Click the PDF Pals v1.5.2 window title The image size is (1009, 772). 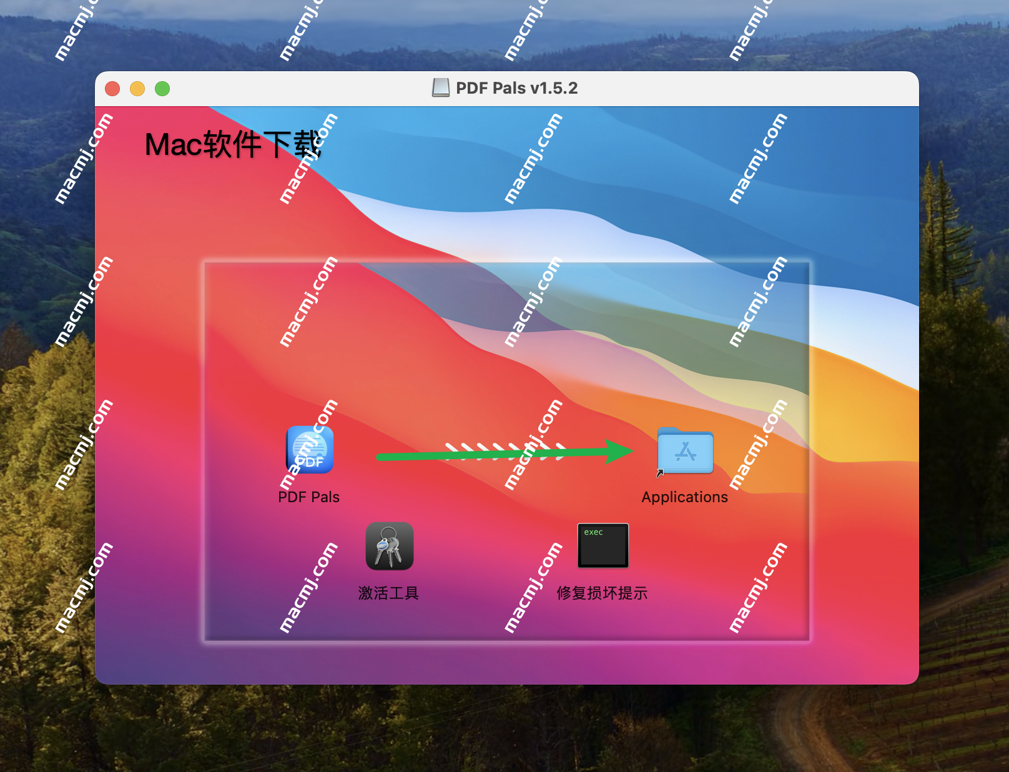click(x=517, y=88)
